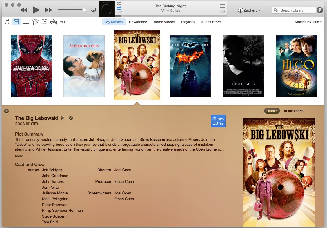Click the red window close button
Image resolution: width=327 pixels, height=228 pixels.
pyautogui.click(x=6, y=5)
